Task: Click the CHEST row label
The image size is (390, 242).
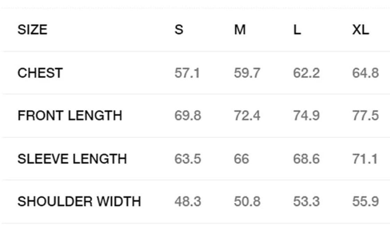Action: [40, 73]
